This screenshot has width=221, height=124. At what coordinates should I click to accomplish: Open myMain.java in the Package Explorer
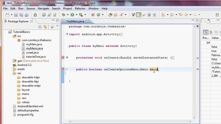tap(34, 44)
